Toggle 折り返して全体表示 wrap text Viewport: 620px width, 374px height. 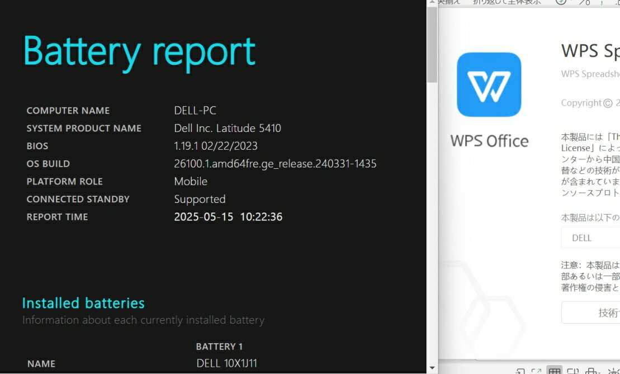pos(507,2)
